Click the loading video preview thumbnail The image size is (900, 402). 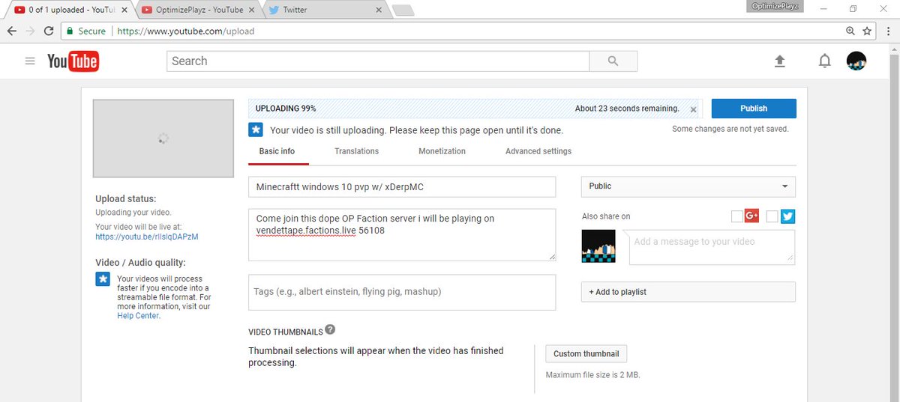[x=163, y=138]
